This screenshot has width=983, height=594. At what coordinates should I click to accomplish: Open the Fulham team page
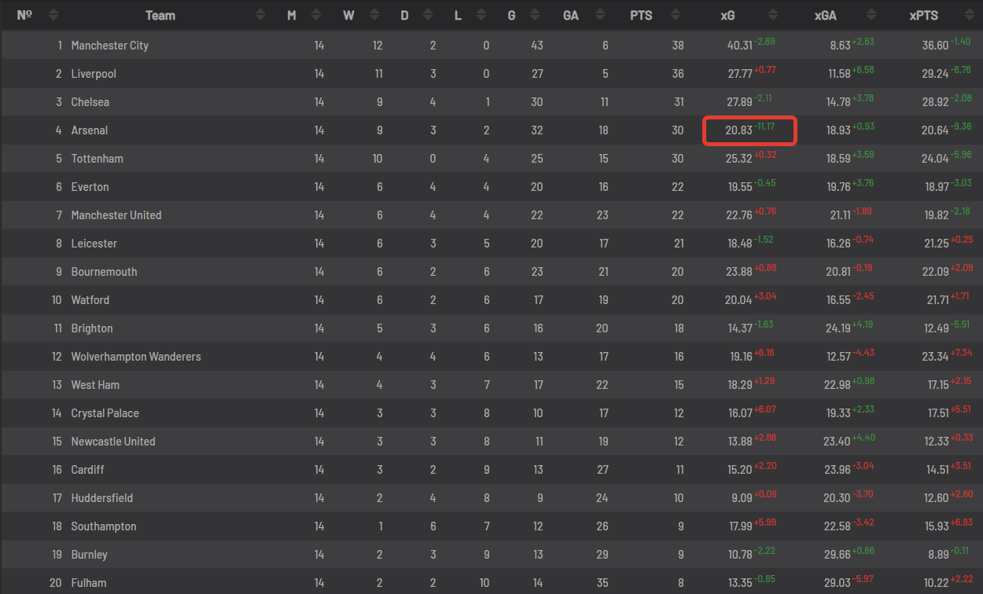click(89, 583)
